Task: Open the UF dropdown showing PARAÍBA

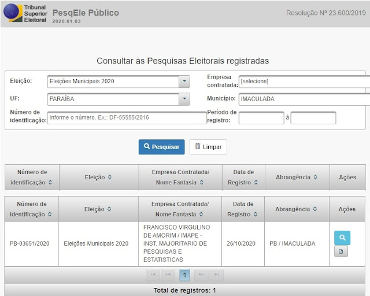Action: (x=184, y=99)
